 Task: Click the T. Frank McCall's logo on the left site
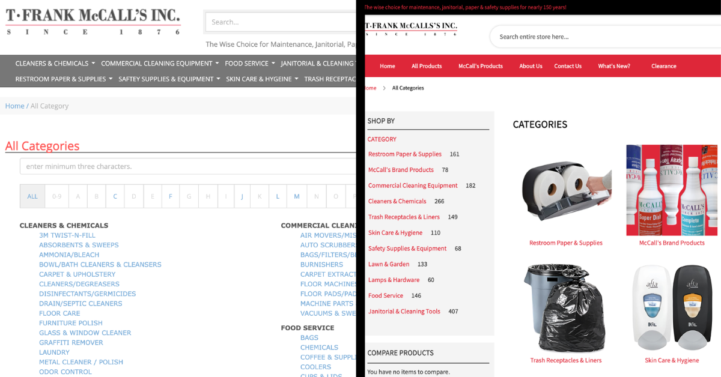tap(93, 22)
